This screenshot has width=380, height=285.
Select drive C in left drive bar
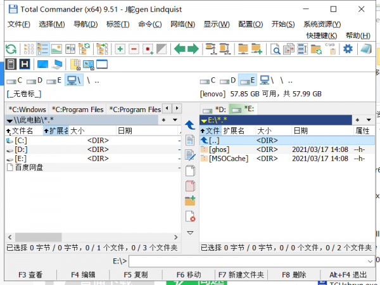point(15,80)
